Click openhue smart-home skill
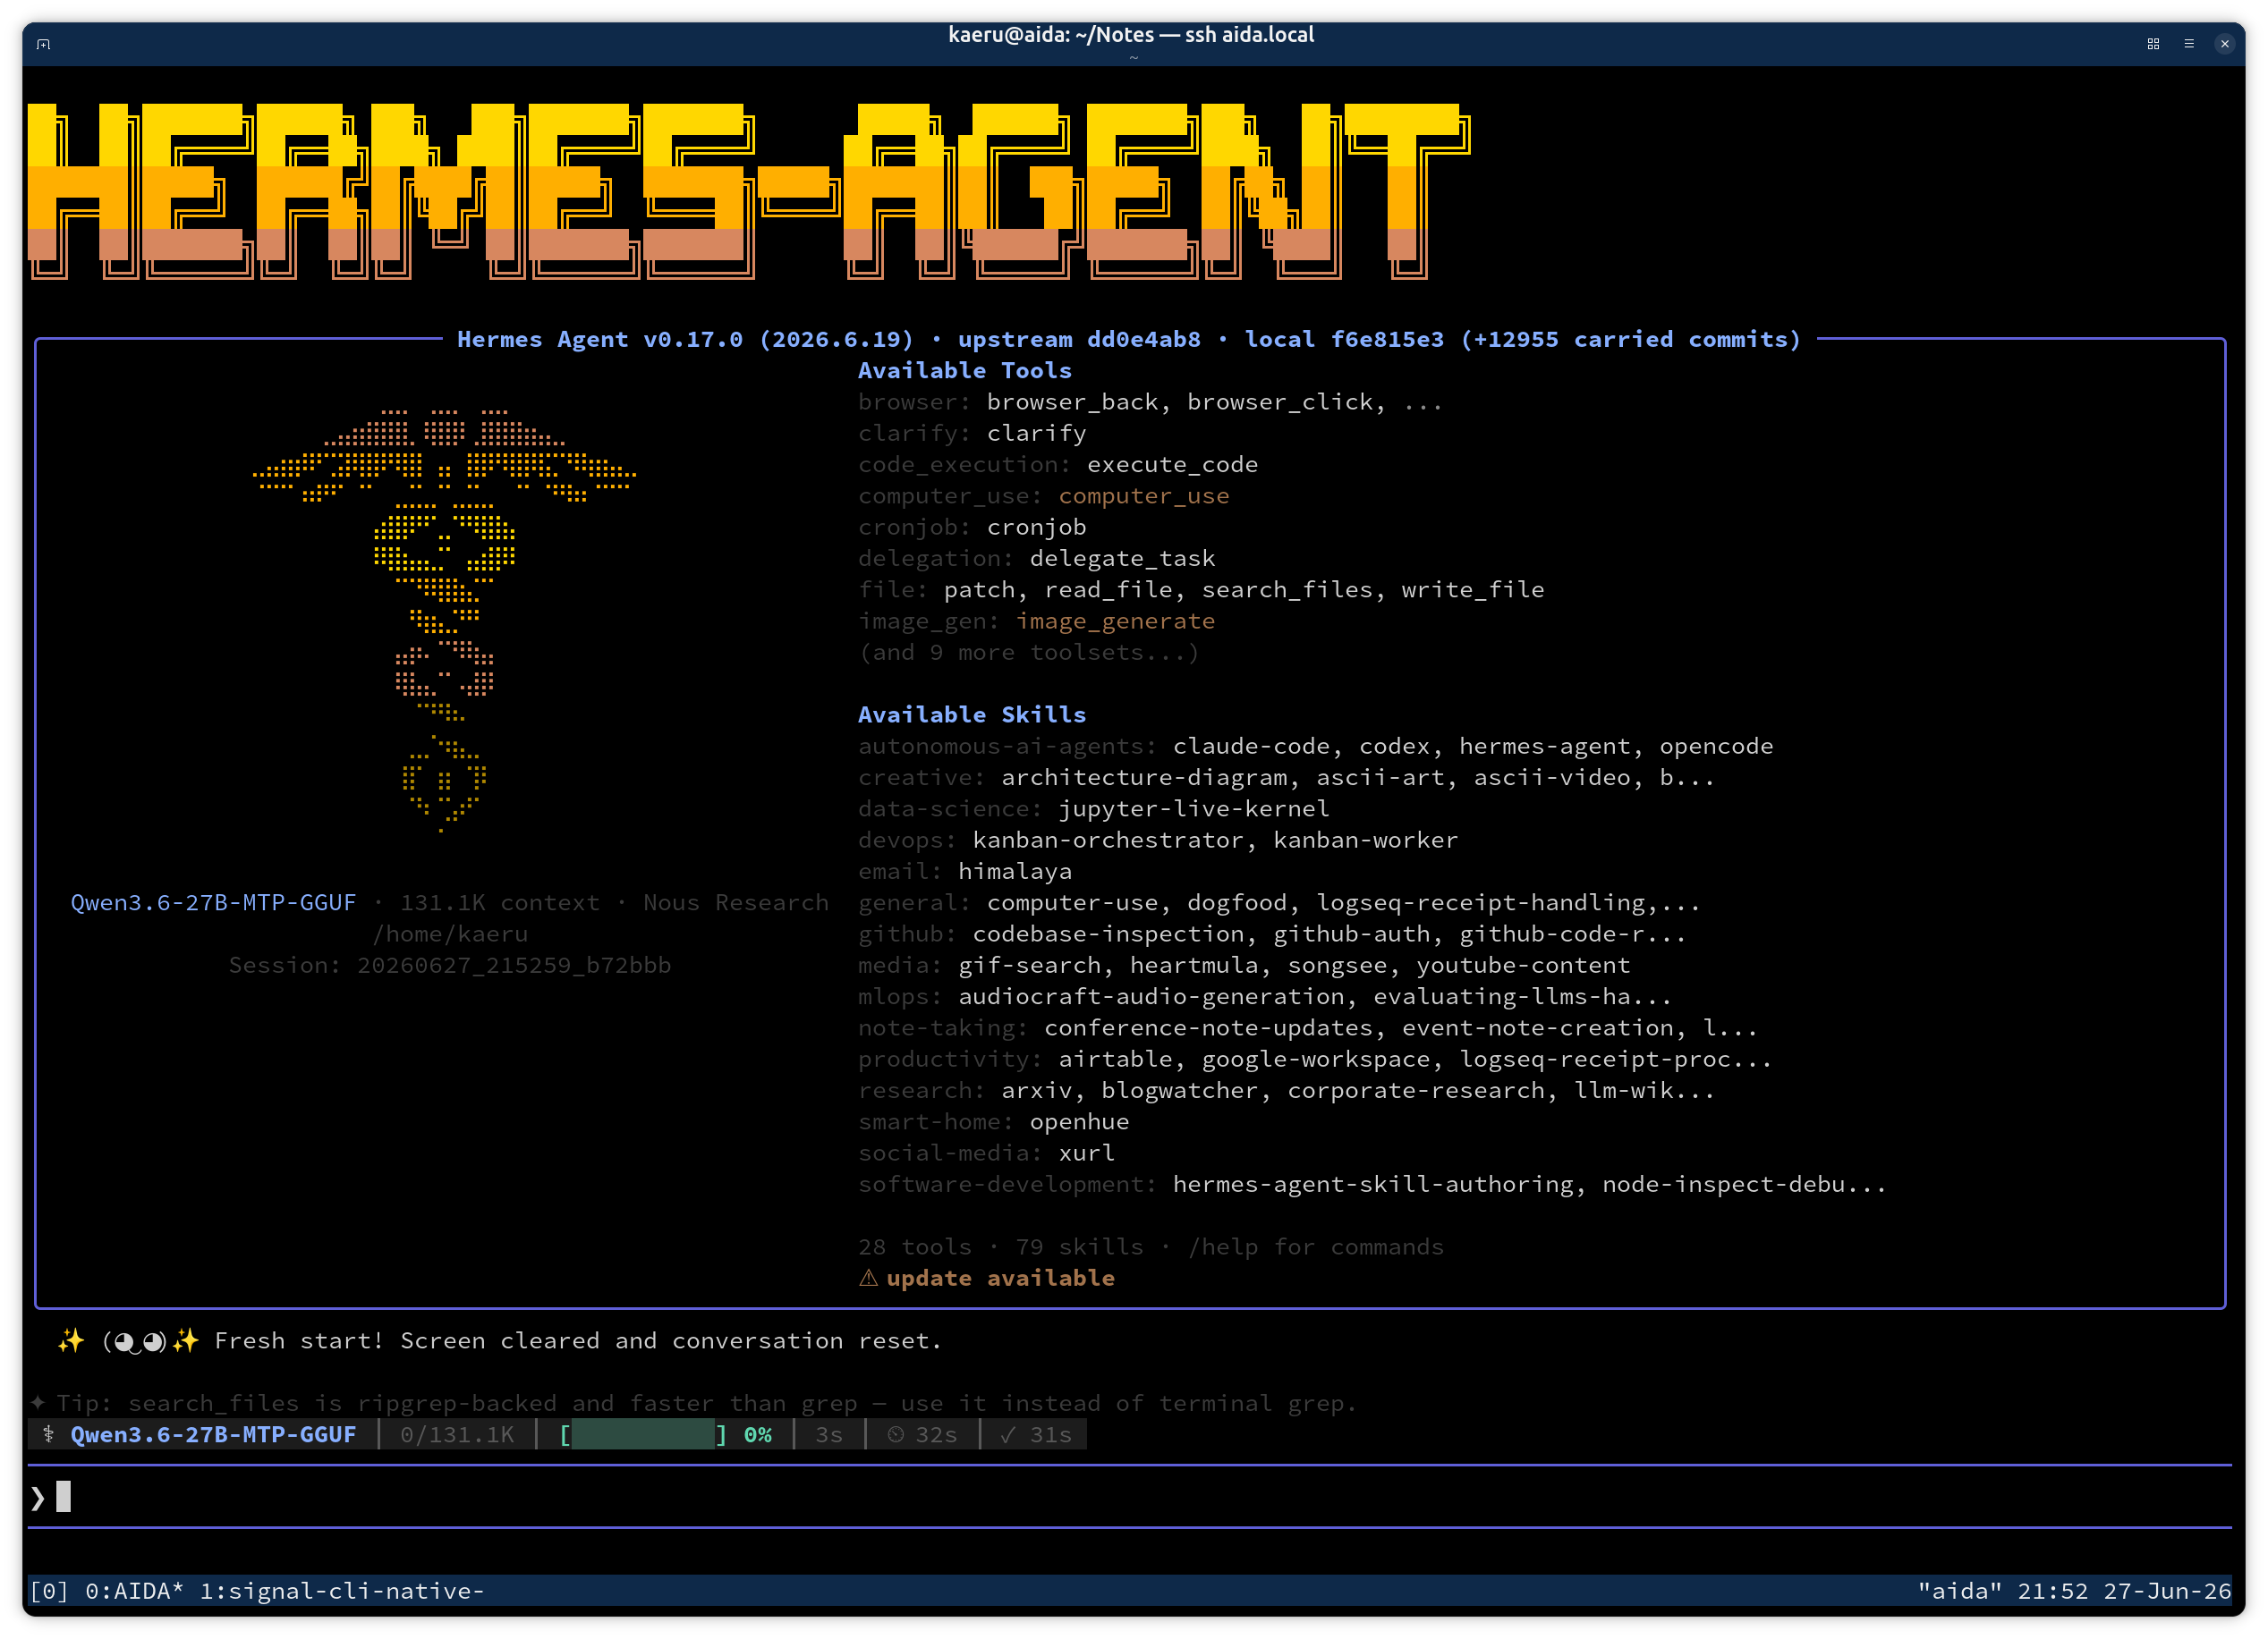Screen dimensions: 2268x1639 [x=1079, y=1122]
